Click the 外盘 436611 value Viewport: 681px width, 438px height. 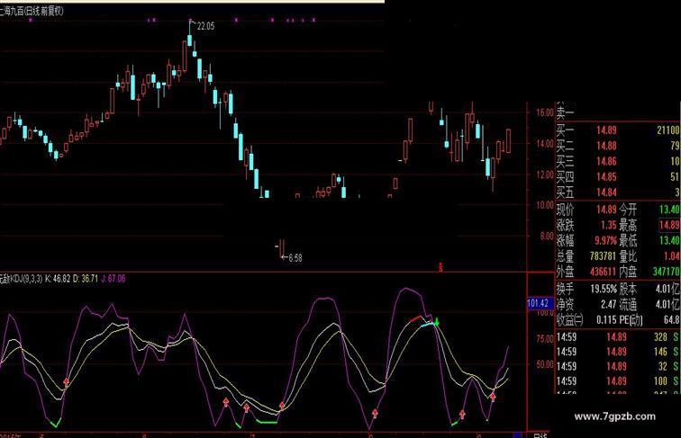[603, 272]
